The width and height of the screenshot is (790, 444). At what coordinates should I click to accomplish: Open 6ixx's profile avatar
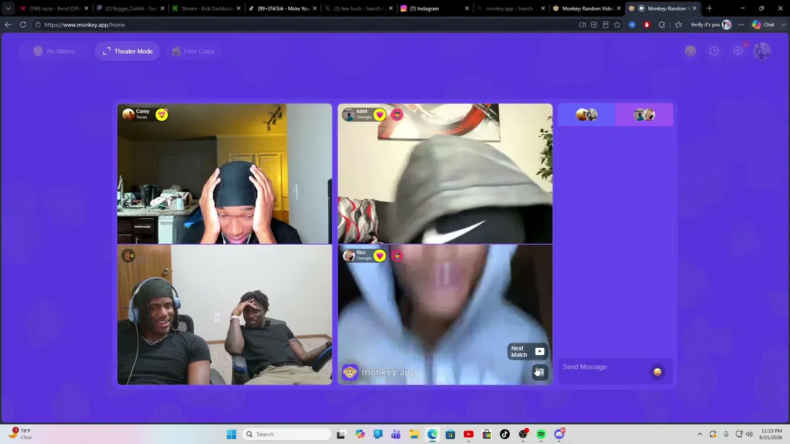(x=349, y=255)
